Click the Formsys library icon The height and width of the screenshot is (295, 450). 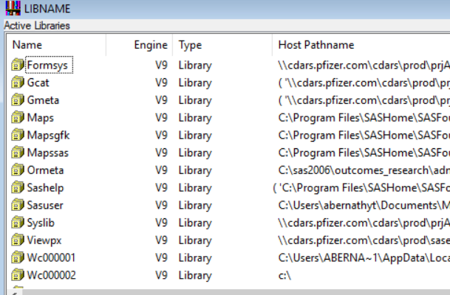18,65
